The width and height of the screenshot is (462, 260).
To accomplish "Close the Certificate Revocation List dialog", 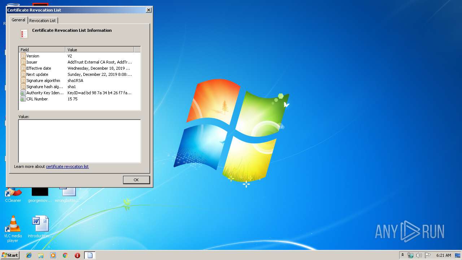I will 149,10.
